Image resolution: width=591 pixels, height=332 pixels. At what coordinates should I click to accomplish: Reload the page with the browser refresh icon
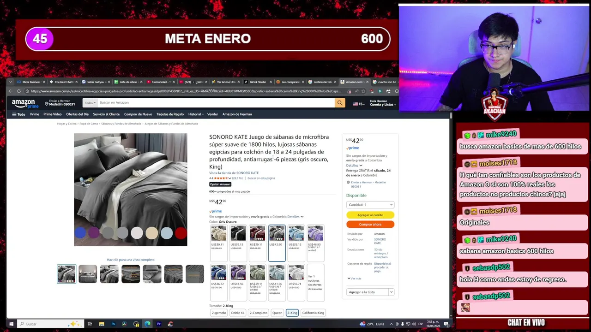coord(19,91)
